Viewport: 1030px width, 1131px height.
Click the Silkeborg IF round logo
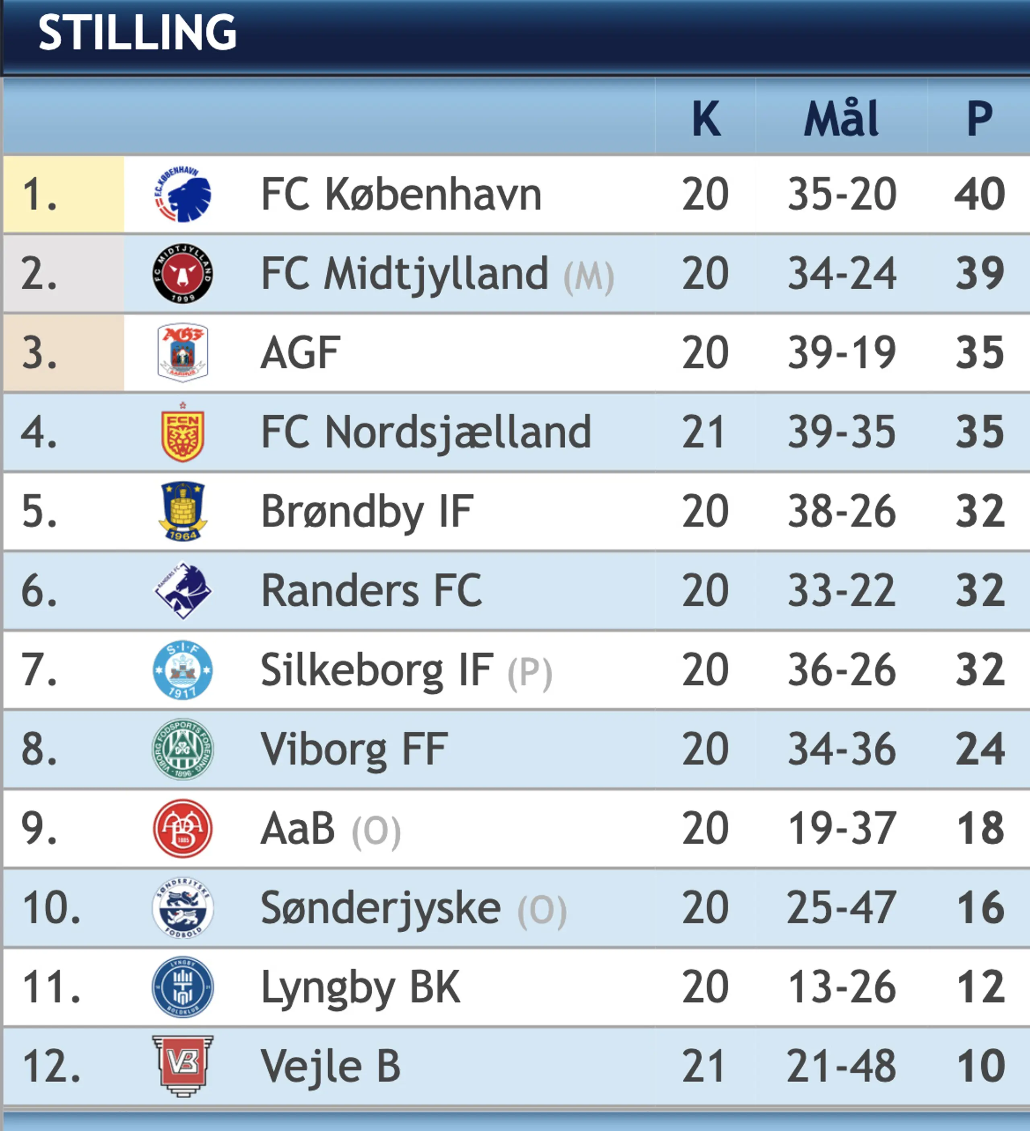click(182, 670)
